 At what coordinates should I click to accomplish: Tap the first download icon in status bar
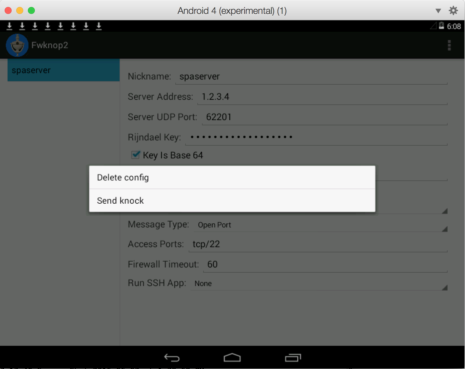[10, 26]
